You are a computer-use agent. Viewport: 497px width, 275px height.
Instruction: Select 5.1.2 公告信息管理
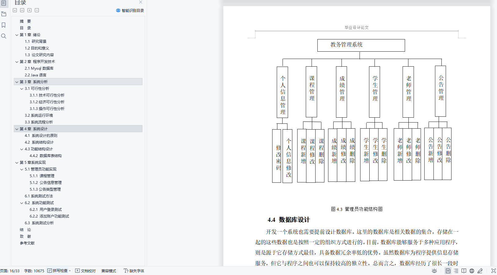pyautogui.click(x=46, y=183)
